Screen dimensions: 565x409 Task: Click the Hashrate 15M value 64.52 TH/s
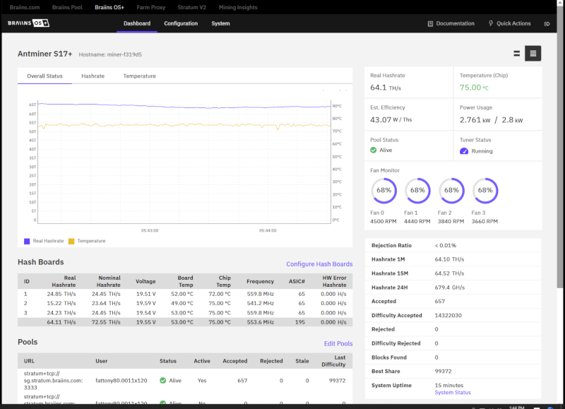(449, 273)
